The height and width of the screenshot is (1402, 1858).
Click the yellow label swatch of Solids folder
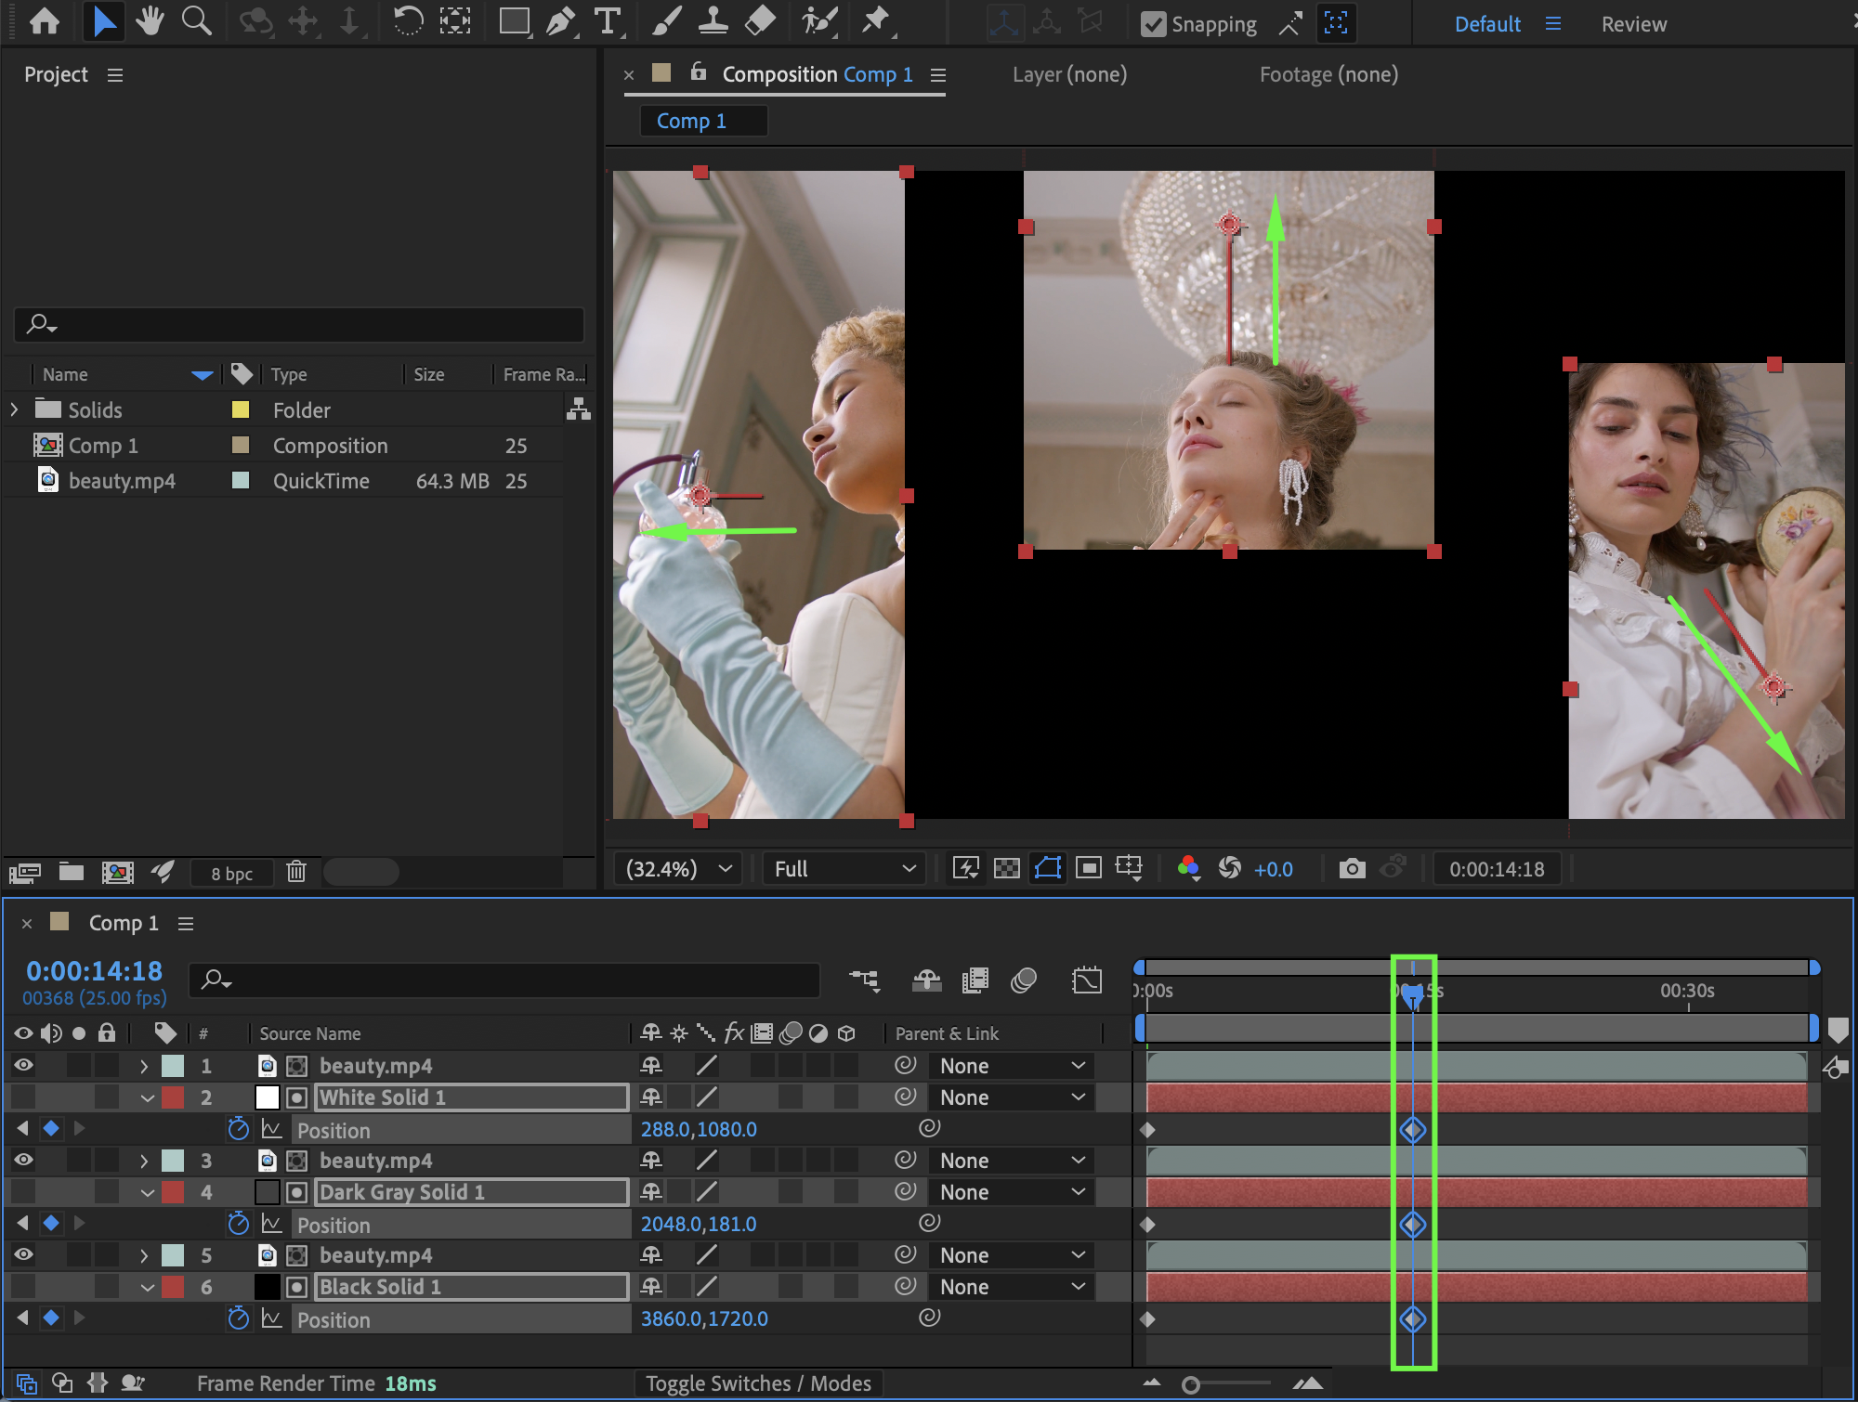point(240,409)
